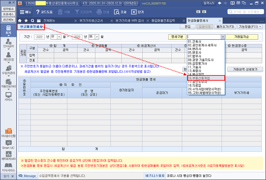266x180 pixels.
Task: Close the left sidebar with 닫기
Action: coord(8,176)
